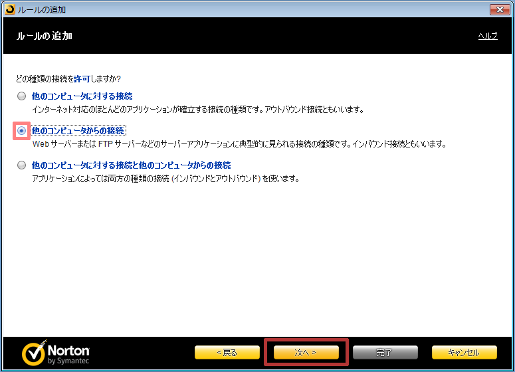Click the Norton checkmark logo at bottom left
This screenshot has height=372, width=515.
(33, 354)
